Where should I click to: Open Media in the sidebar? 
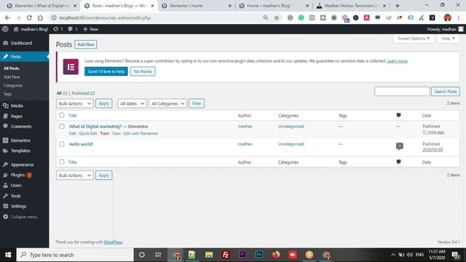17,106
